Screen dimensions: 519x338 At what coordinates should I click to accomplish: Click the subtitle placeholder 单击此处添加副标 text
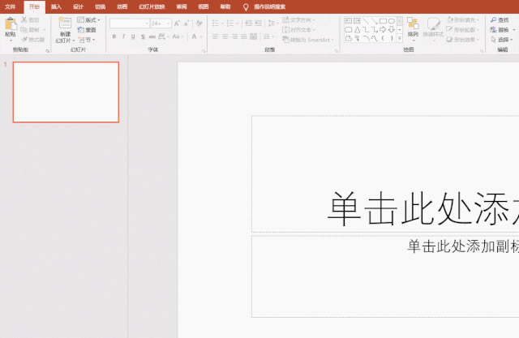tap(463, 246)
